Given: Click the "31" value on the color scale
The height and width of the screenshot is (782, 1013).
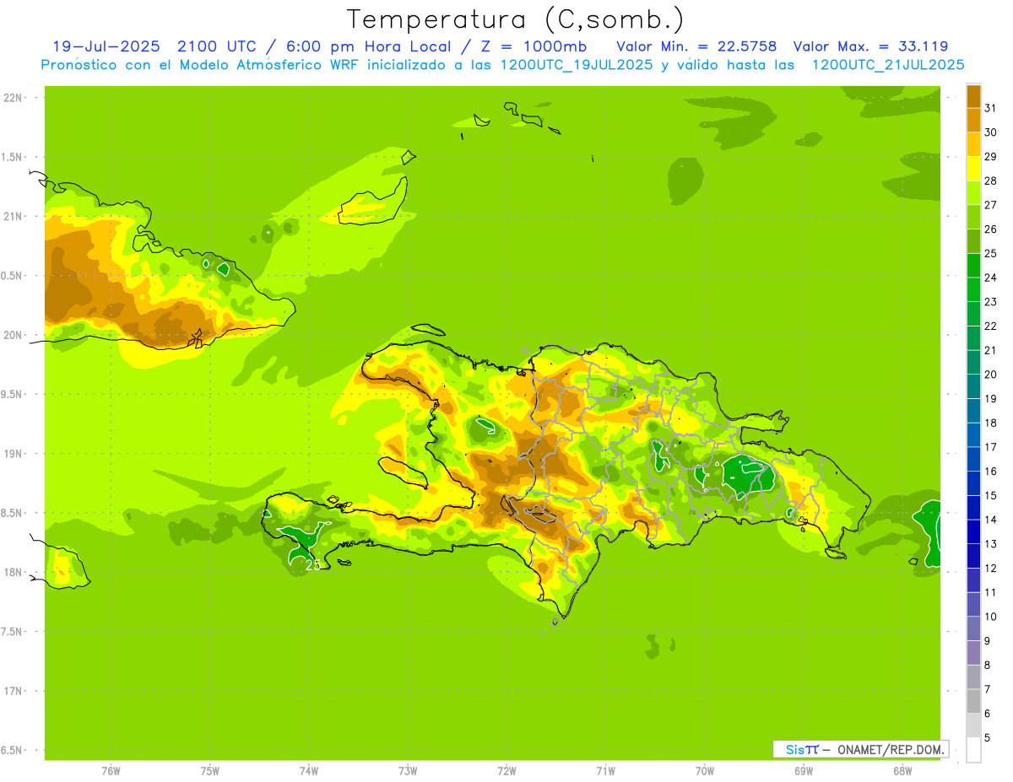Looking at the screenshot, I should click(990, 108).
